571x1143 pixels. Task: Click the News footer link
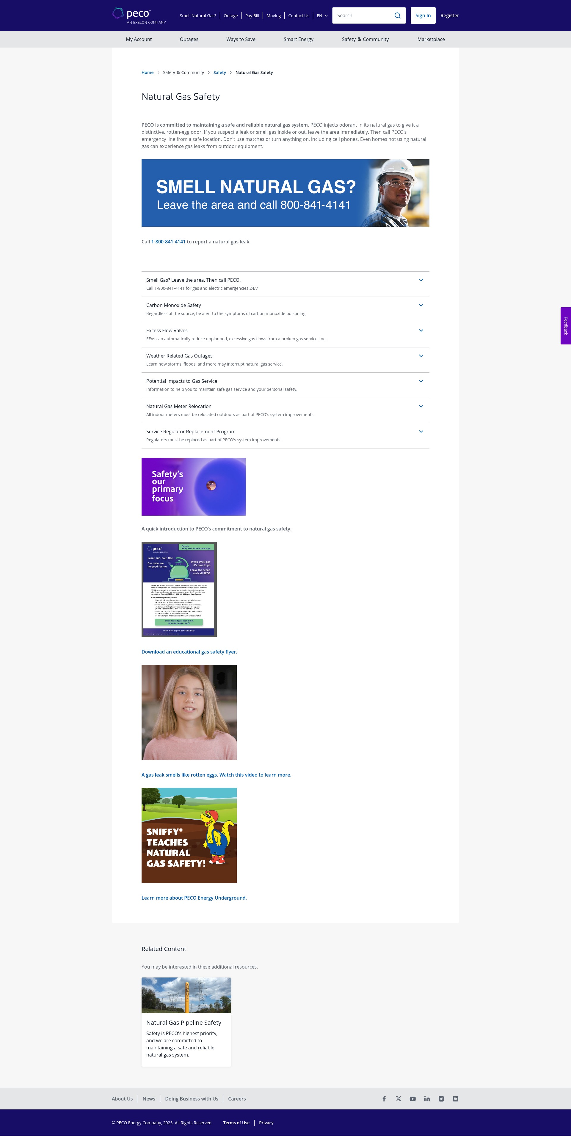click(x=149, y=1099)
